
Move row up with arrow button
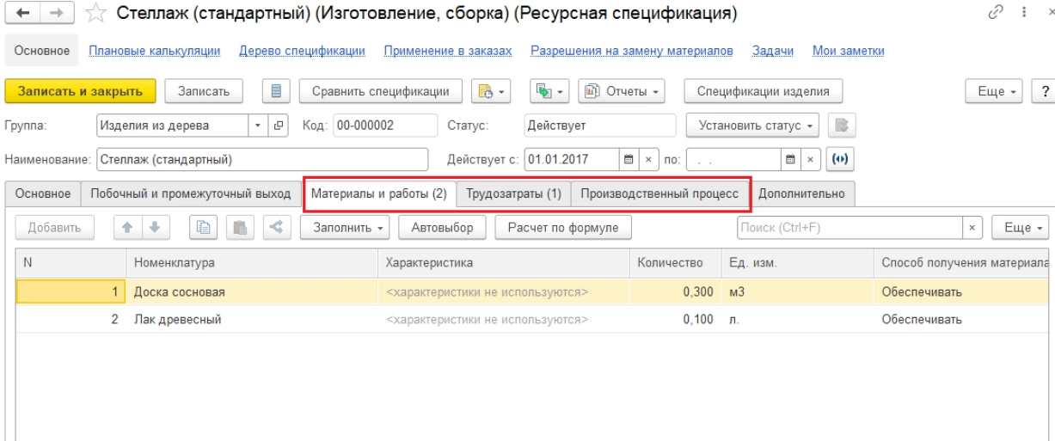coord(126,228)
